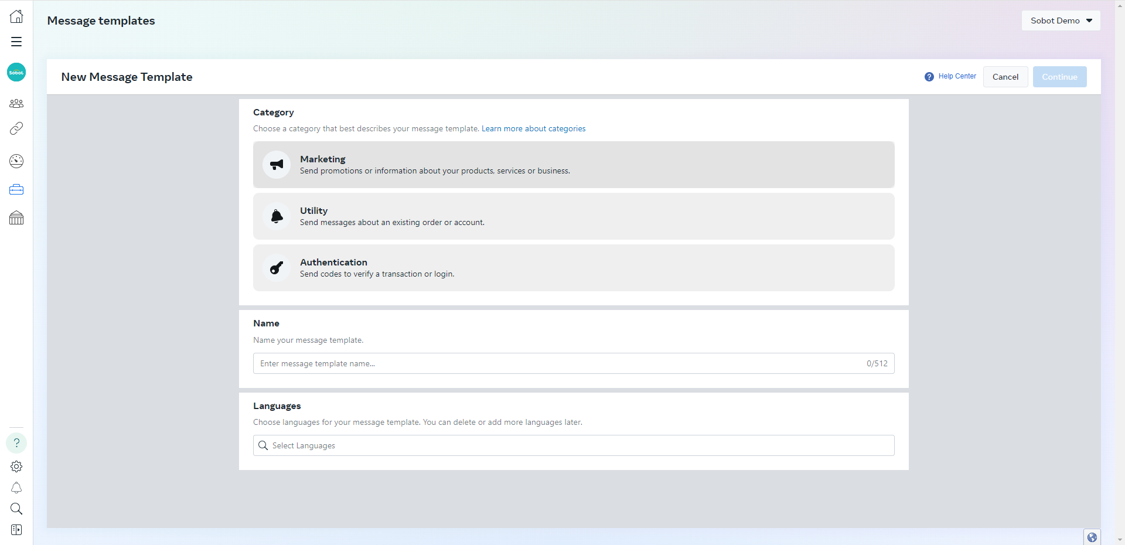1125x545 pixels.
Task: Go to the Home icon in sidebar
Action: pos(16,16)
